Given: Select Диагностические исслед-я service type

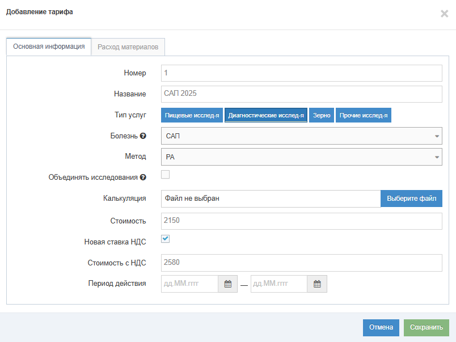Looking at the screenshot, I should point(266,115).
